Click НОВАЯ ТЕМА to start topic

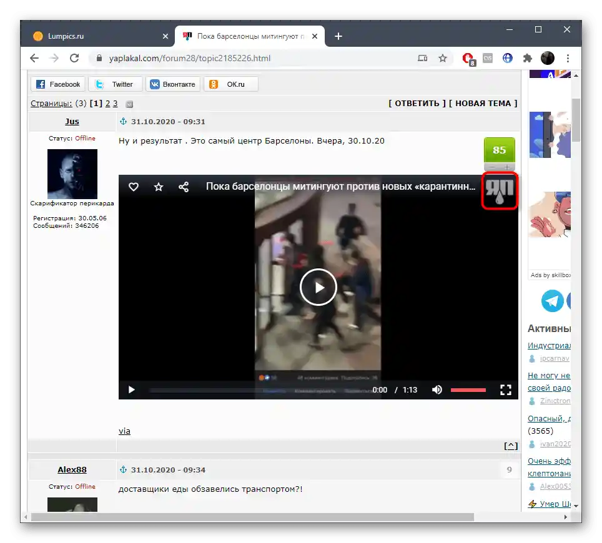pos(483,103)
